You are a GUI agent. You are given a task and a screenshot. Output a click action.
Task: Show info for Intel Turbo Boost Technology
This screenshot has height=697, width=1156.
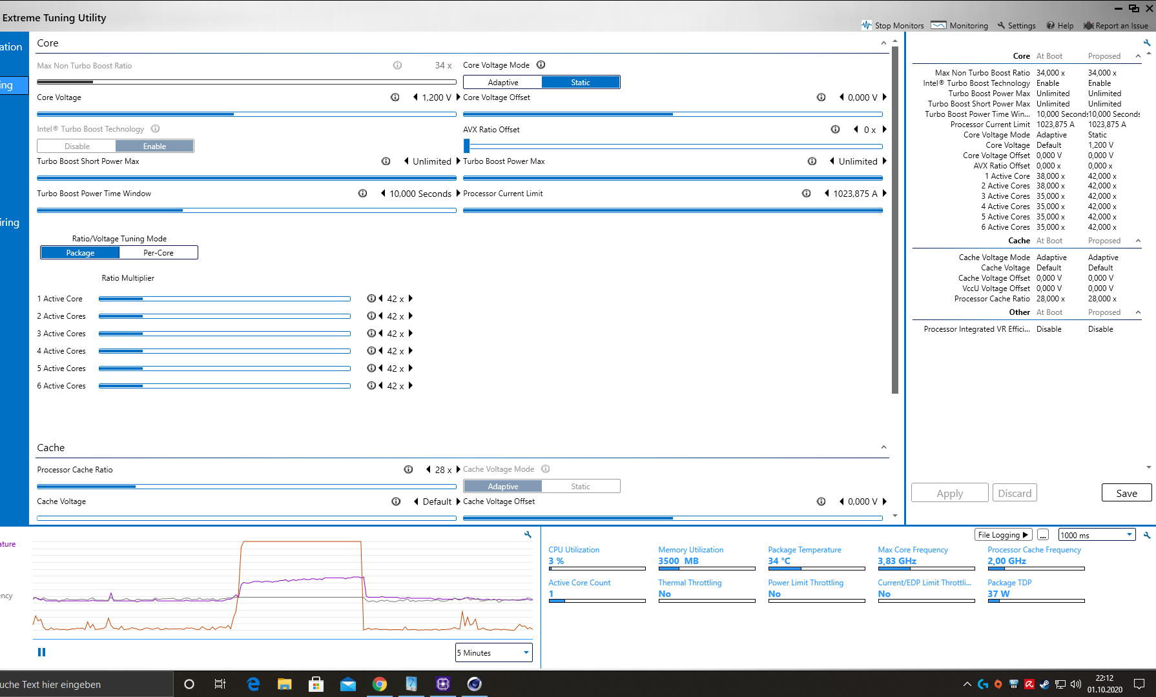coord(156,129)
